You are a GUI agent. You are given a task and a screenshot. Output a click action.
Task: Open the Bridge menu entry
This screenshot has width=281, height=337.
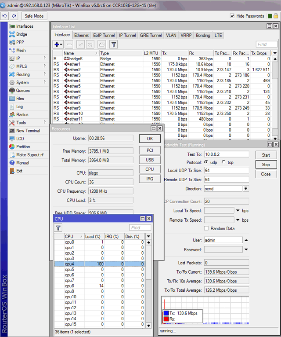pyautogui.click(x=22, y=34)
